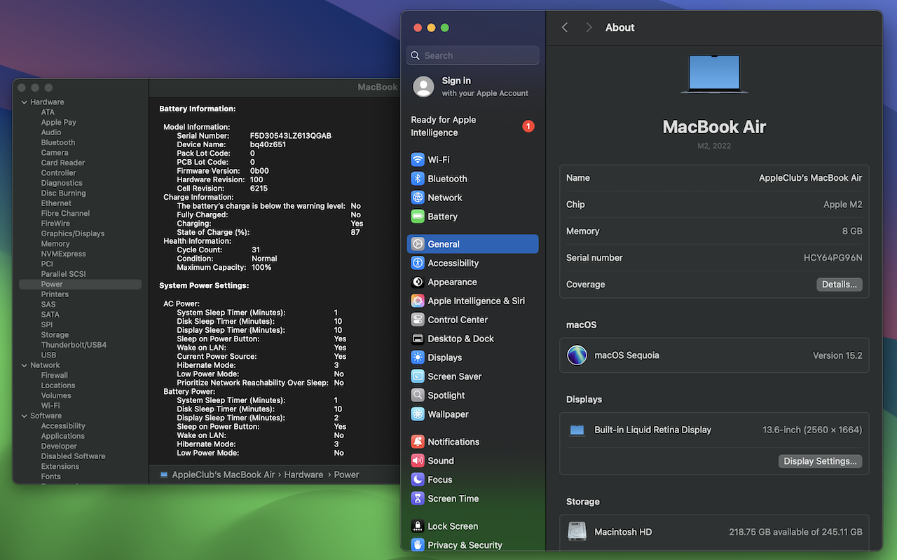
Task: Select Firewall under Network section
Action: coord(55,375)
